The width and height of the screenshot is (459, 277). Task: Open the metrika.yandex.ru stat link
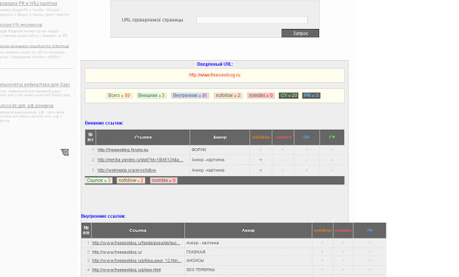[140, 159]
